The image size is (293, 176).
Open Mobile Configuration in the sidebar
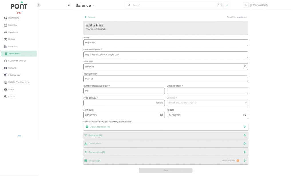click(19, 82)
